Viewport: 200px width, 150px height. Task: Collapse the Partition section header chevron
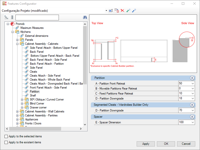192,78
